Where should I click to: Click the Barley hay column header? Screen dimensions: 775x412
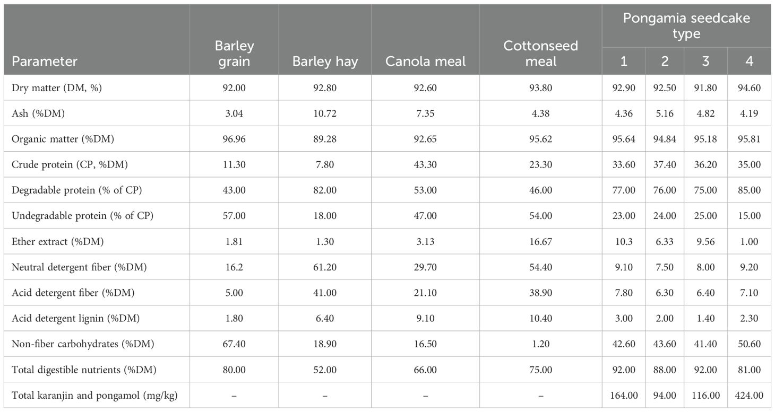pyautogui.click(x=325, y=62)
